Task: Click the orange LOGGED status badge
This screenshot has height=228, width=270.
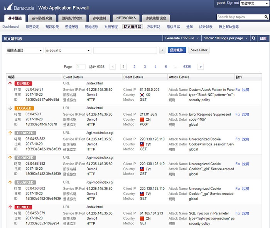Action: click(24, 108)
